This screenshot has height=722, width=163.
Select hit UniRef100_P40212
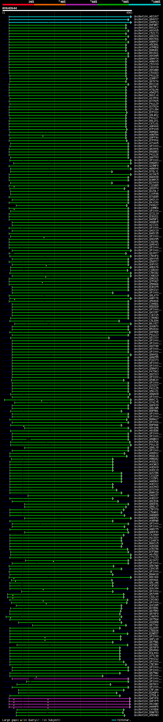146,659
